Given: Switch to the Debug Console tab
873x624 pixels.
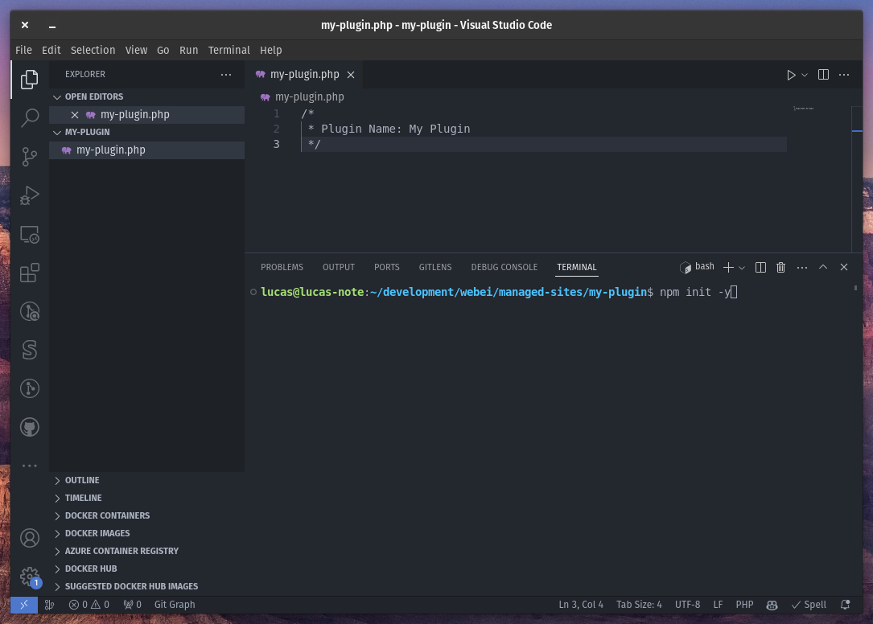Looking at the screenshot, I should point(504,267).
